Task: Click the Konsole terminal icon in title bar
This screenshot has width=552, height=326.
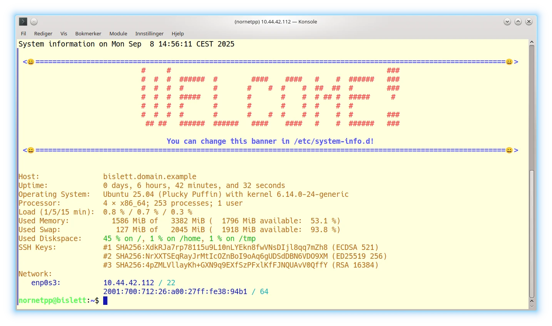Action: tap(23, 22)
